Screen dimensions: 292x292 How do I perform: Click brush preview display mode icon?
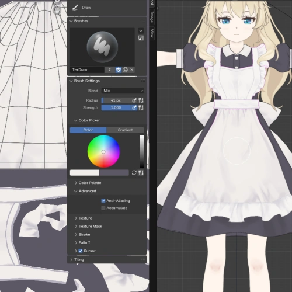[x=141, y=38]
